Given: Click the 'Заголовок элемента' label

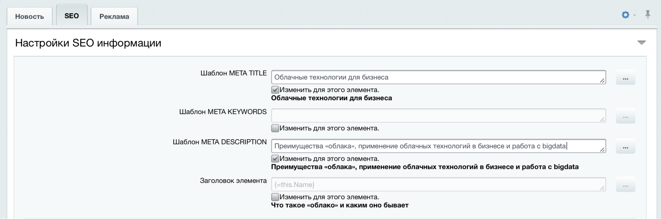Looking at the screenshot, I should [x=233, y=181].
